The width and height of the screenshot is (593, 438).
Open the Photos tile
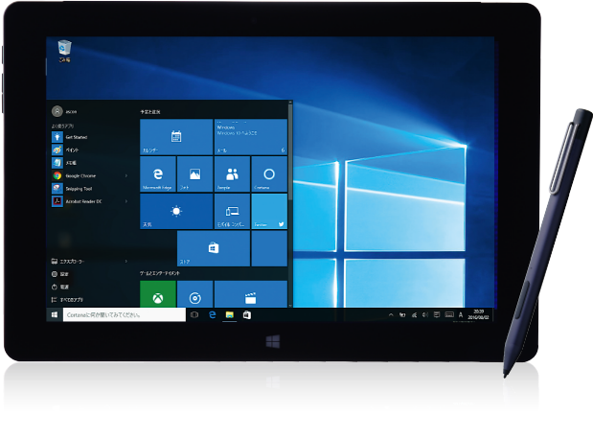click(x=194, y=174)
